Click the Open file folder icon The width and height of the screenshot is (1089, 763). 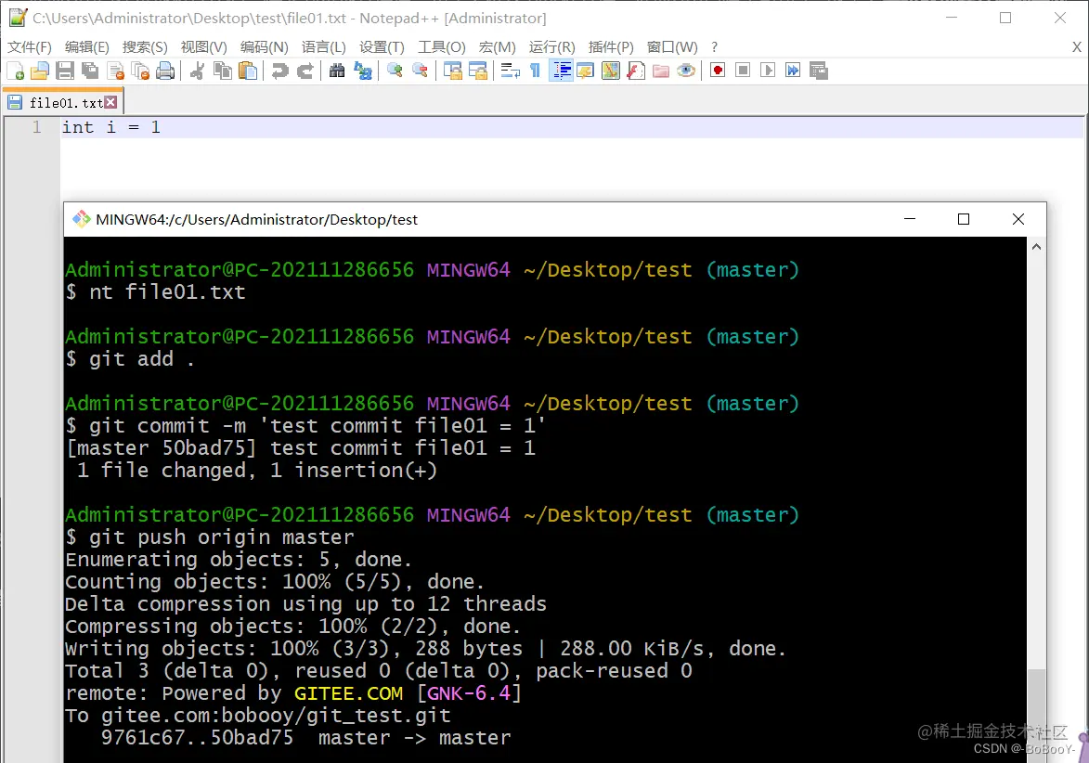click(40, 71)
